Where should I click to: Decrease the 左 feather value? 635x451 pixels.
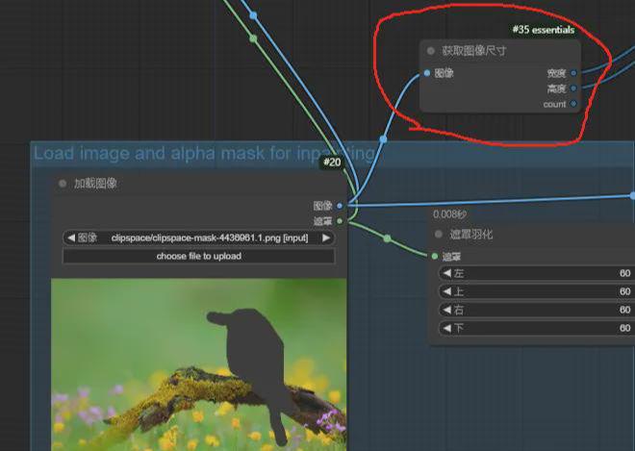coord(447,273)
